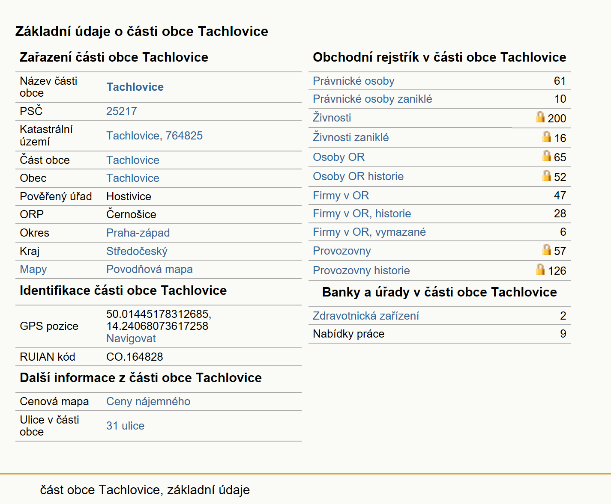The image size is (611, 504).
Task: Open the 31 ulice street list
Action: 125,426
